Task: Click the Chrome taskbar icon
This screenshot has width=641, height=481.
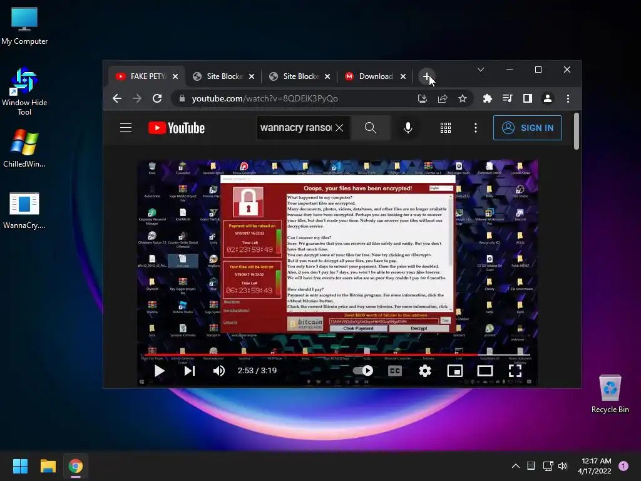Action: (x=76, y=466)
